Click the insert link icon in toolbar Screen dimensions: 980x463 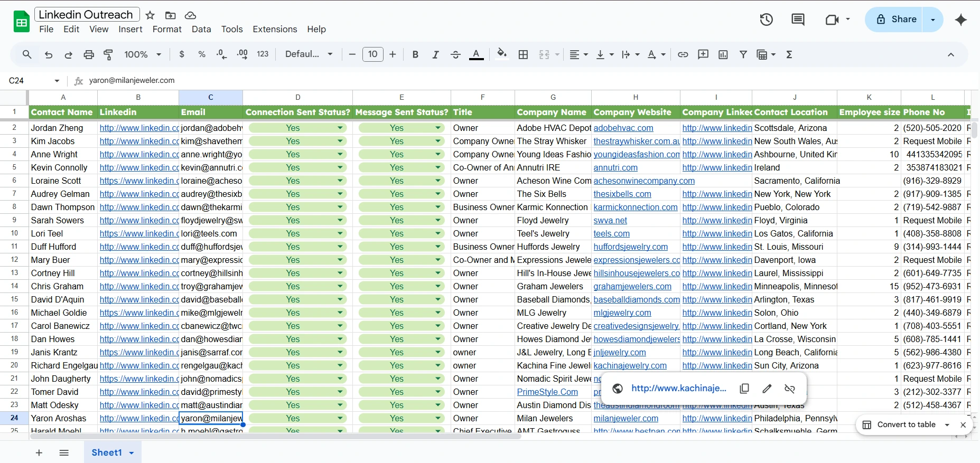683,54
